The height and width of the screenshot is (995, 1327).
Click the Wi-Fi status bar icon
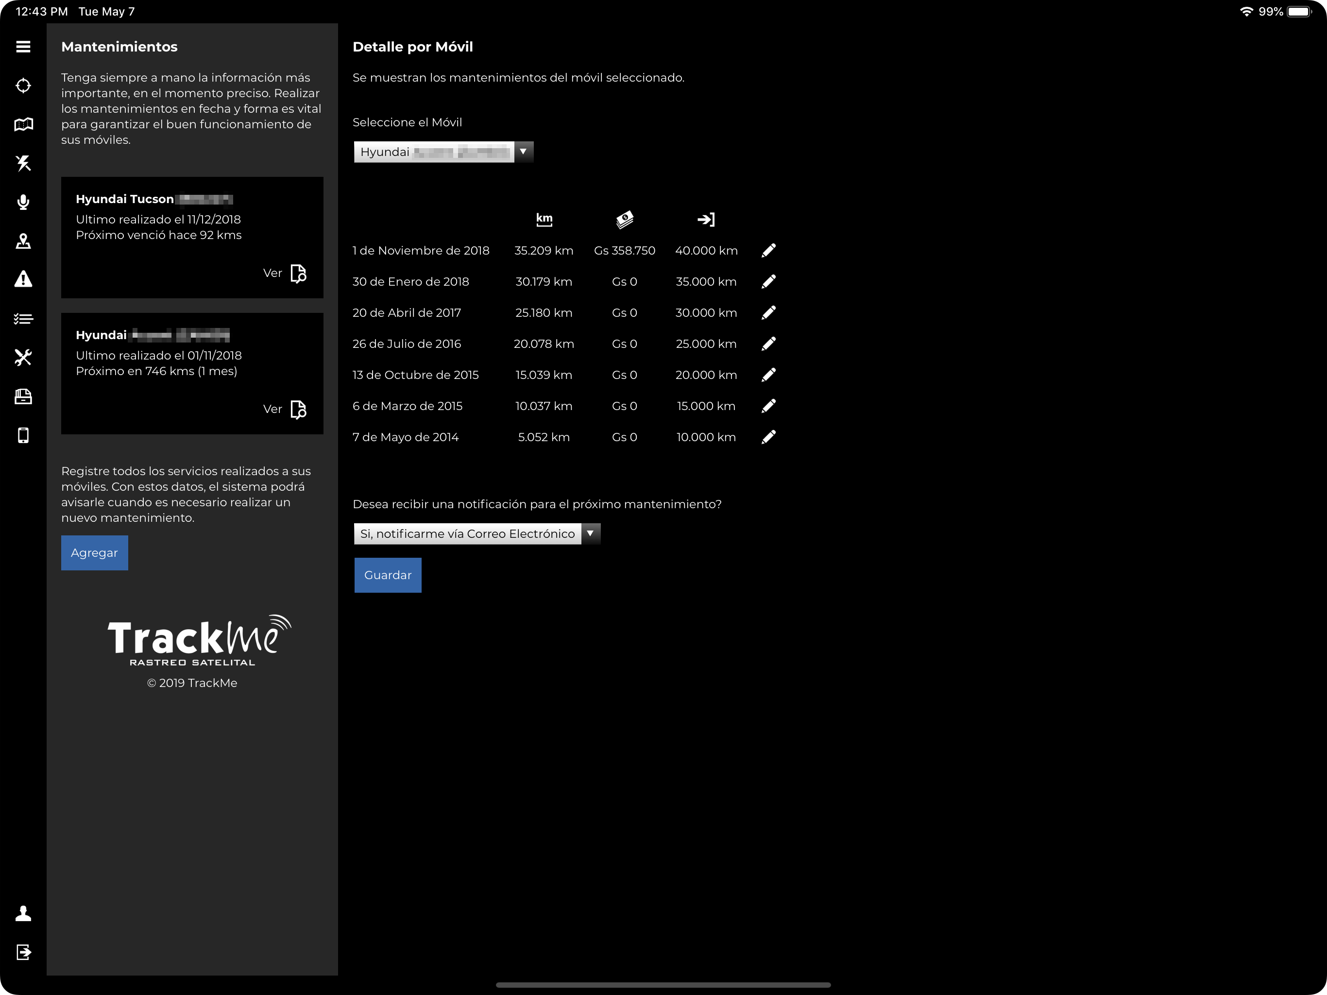[1246, 11]
